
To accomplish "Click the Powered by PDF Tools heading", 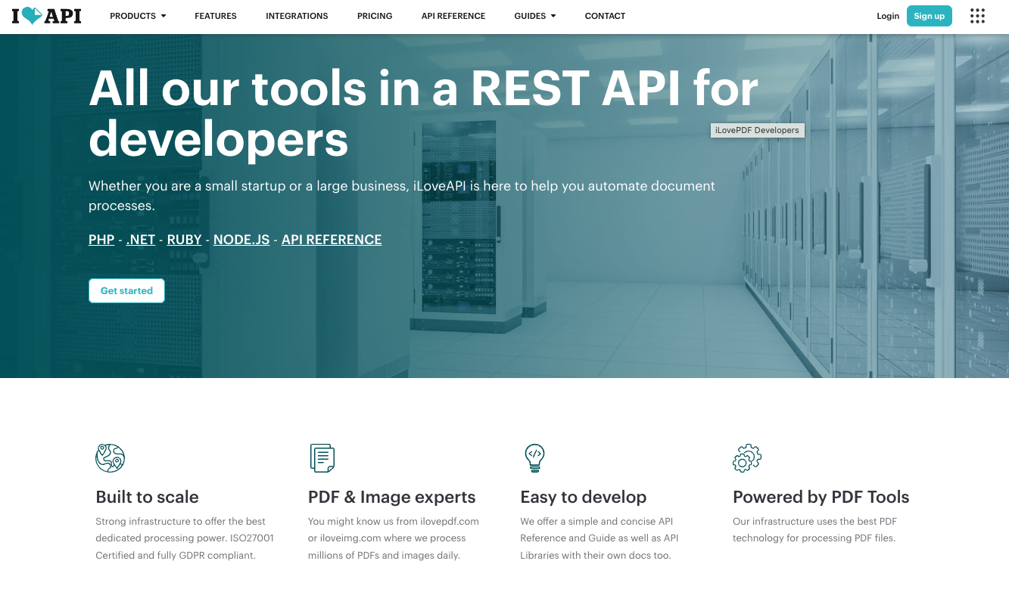I will click(x=821, y=497).
